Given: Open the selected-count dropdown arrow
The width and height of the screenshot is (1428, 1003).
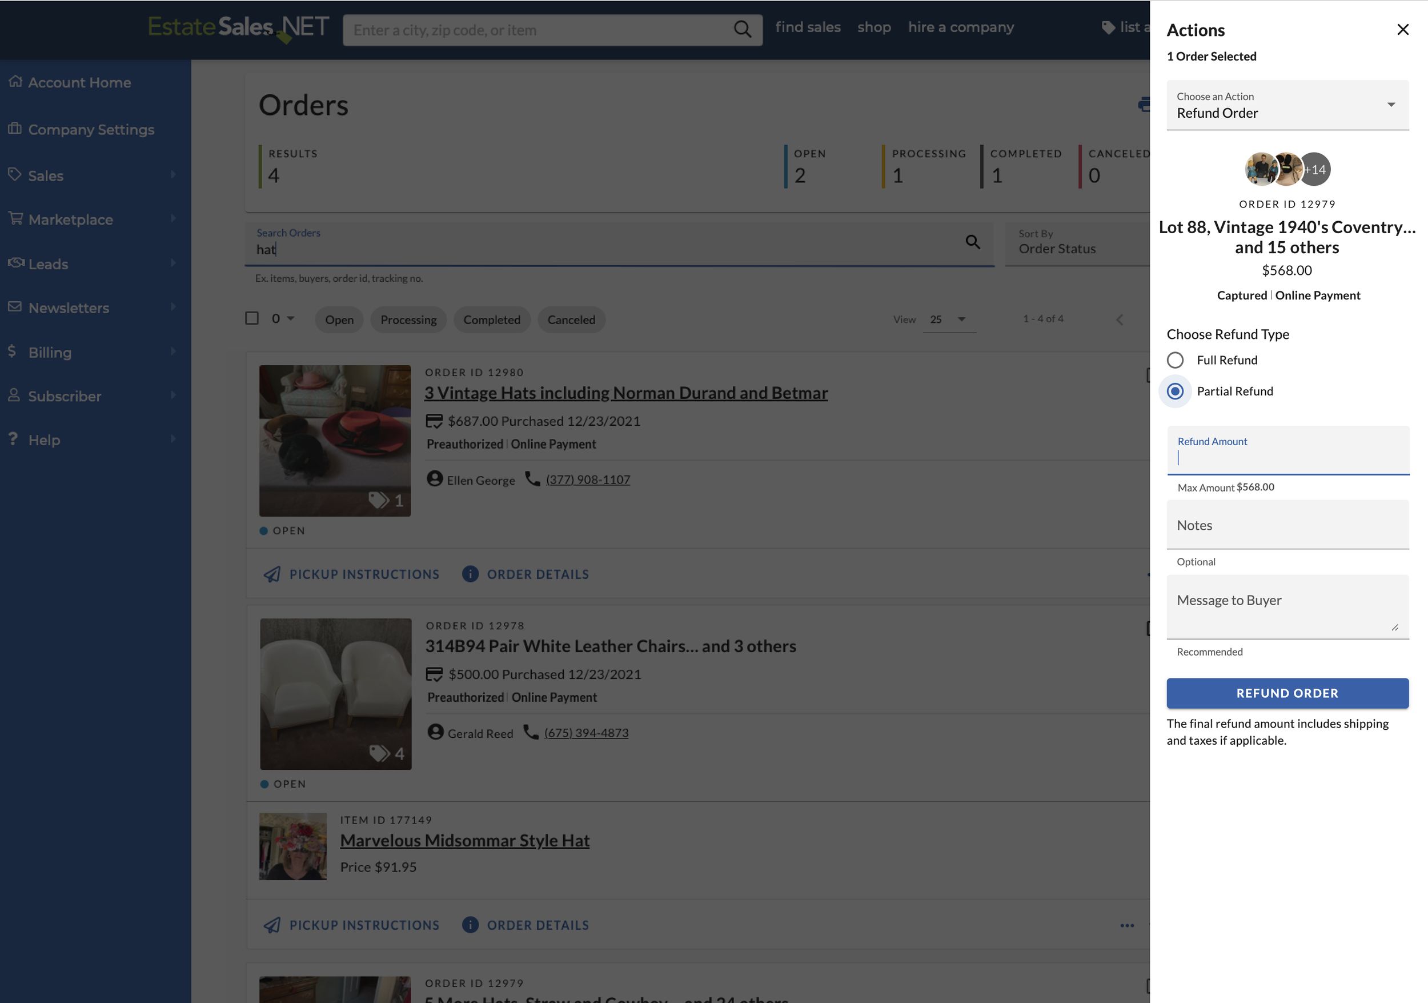Looking at the screenshot, I should [290, 318].
